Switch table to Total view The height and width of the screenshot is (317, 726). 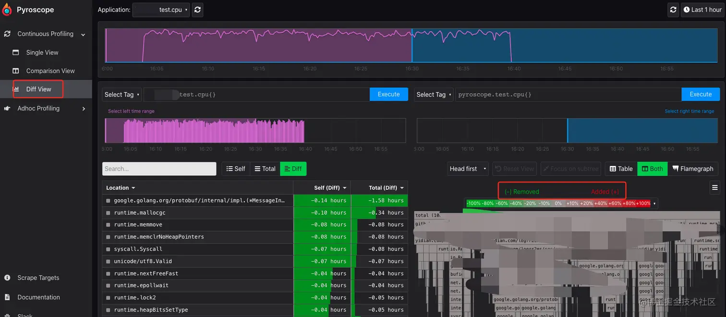265,169
